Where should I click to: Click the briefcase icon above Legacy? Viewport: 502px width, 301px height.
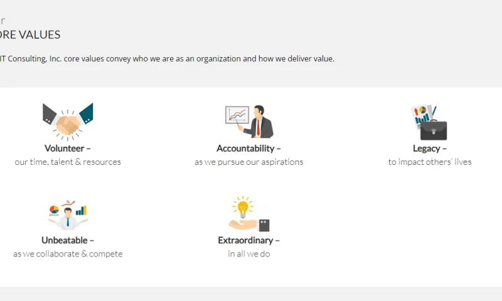[433, 129]
